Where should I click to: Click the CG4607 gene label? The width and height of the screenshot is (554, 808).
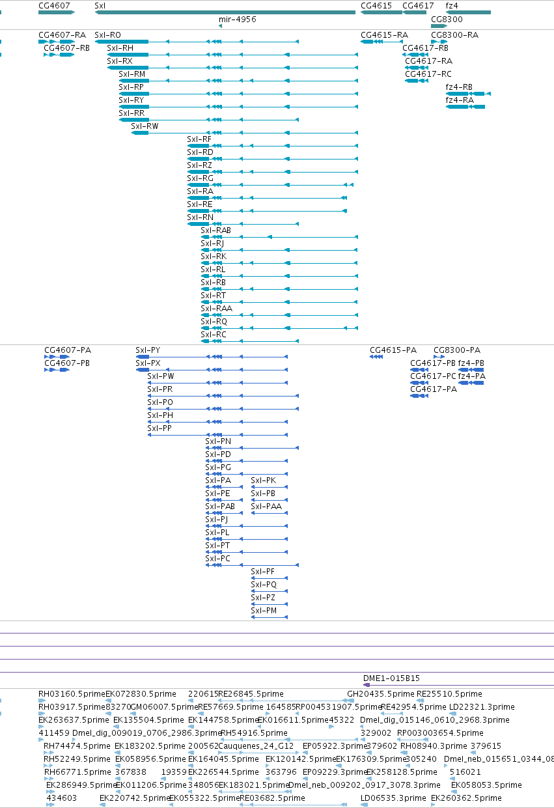click(54, 5)
